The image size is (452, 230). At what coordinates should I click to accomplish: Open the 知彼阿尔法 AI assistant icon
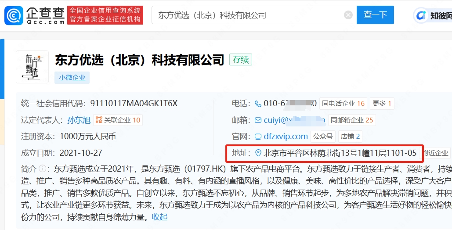point(422,15)
